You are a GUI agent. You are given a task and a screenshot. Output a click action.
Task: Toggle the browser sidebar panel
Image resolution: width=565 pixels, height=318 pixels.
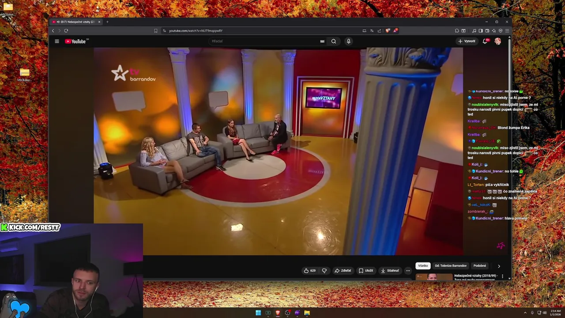pyautogui.click(x=481, y=30)
